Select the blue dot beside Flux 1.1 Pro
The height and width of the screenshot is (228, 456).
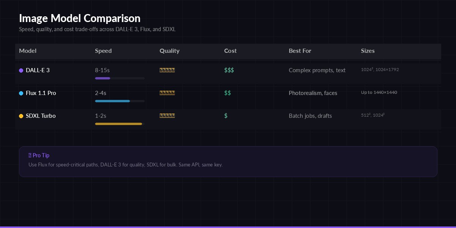pyautogui.click(x=21, y=93)
